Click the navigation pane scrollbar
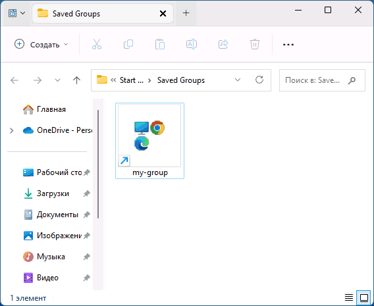The image size is (374, 306). click(x=98, y=164)
